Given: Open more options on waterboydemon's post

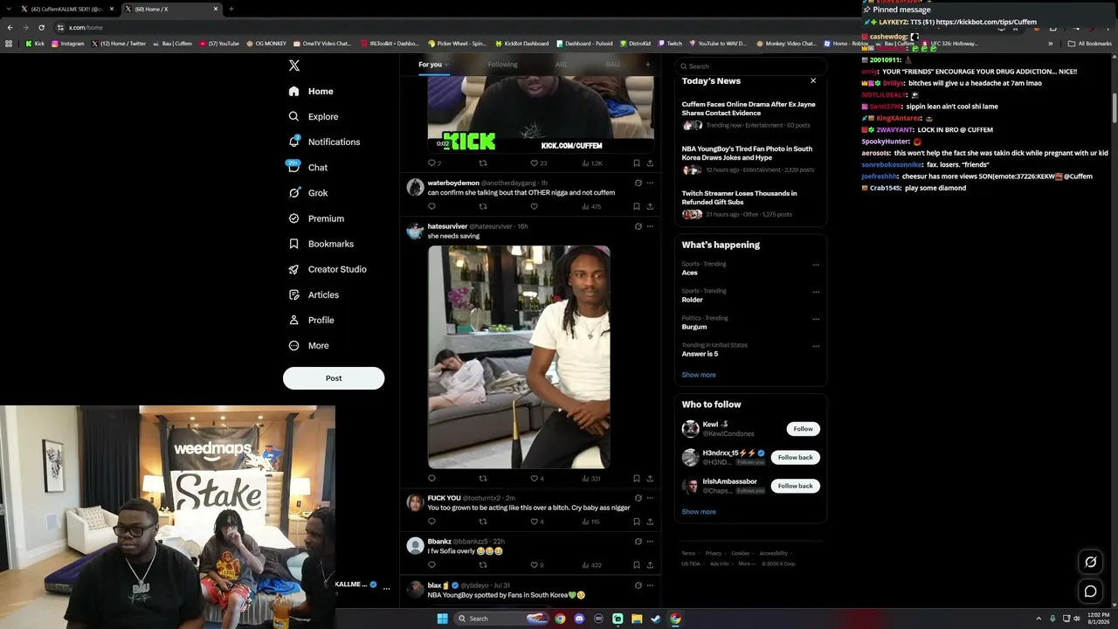Looking at the screenshot, I should coord(650,183).
